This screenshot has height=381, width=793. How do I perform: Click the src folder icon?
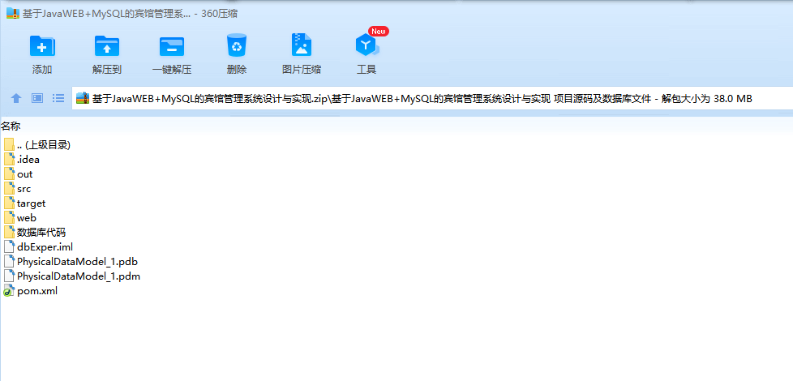(x=9, y=189)
